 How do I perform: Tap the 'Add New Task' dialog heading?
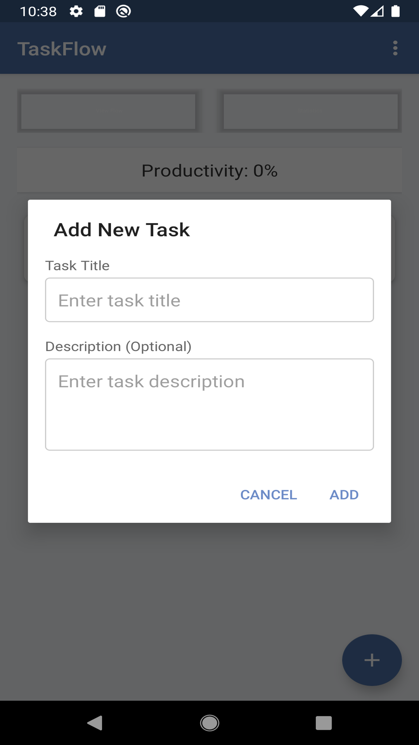pyautogui.click(x=122, y=230)
